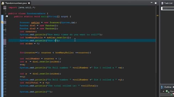Open the Task List view tab
The height and width of the screenshot is (97, 174).
click(x=168, y=3)
